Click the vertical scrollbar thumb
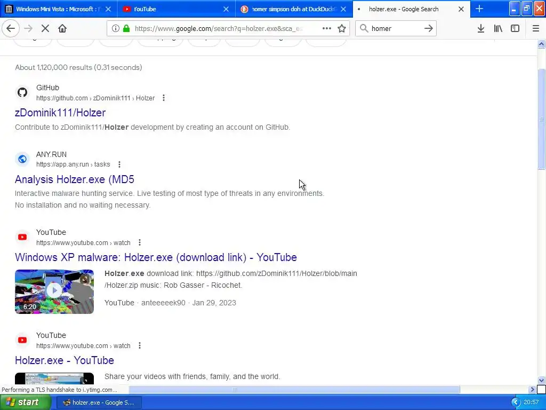 (x=541, y=119)
